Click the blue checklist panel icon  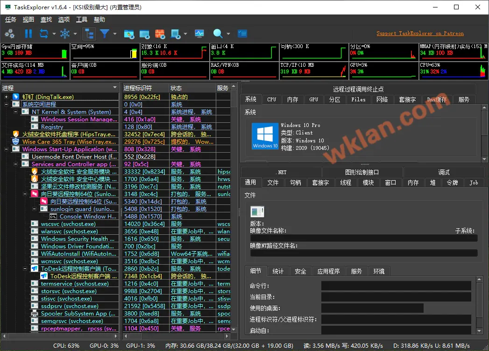242,33
